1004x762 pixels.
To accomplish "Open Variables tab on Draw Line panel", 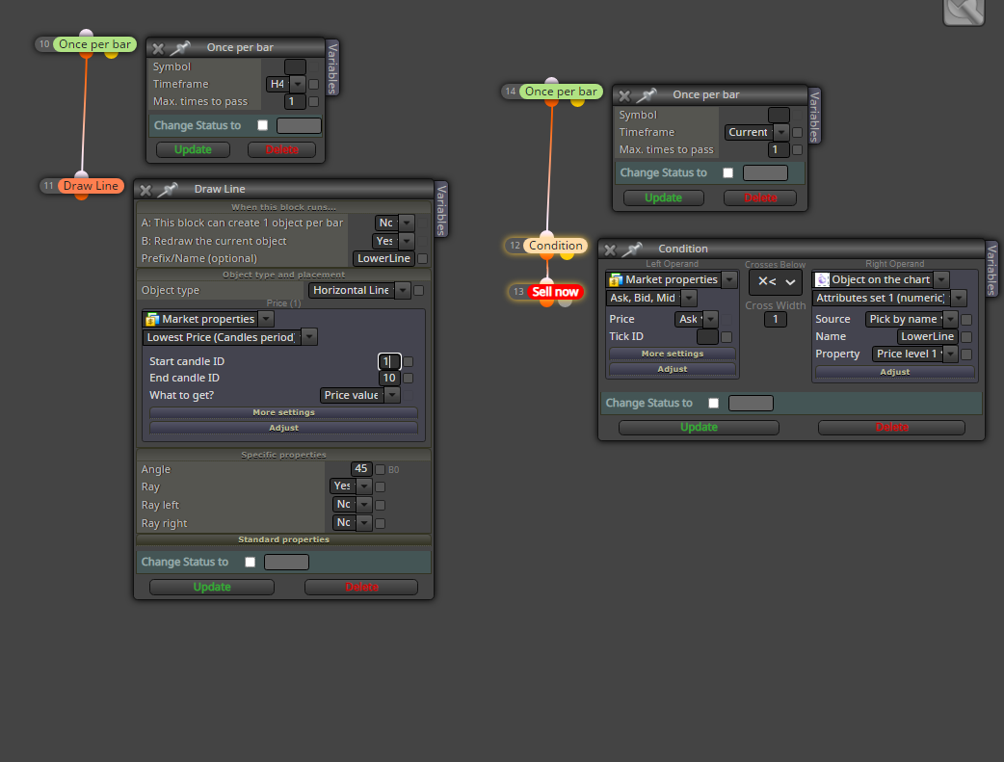I will pos(441,210).
